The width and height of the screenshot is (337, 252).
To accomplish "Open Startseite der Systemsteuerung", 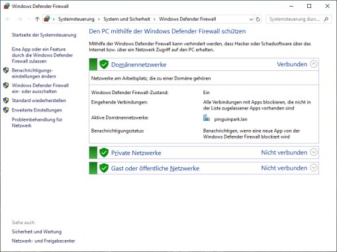I will (44, 35).
